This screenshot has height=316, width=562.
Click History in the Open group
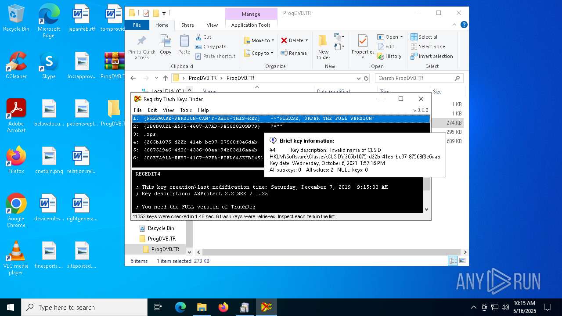(x=389, y=56)
